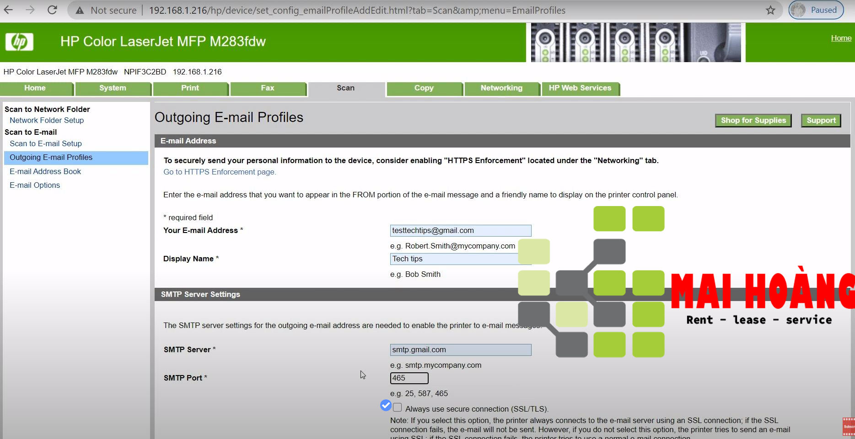This screenshot has height=439, width=855.
Task: Click the Your E-mail Address field
Action: click(460, 231)
